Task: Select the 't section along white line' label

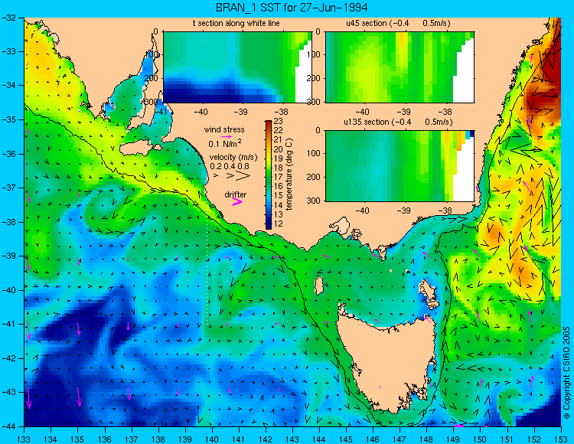Action: pyautogui.click(x=236, y=24)
